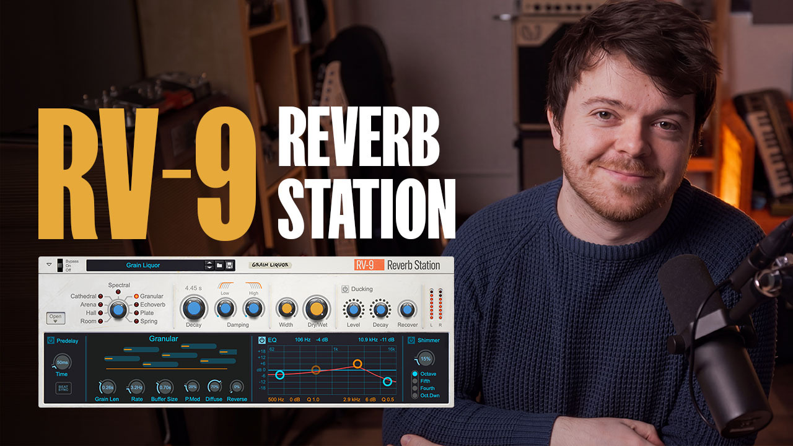Select the Echoverb algorithm LED
The width and height of the screenshot is (793, 446).
pyautogui.click(x=136, y=305)
